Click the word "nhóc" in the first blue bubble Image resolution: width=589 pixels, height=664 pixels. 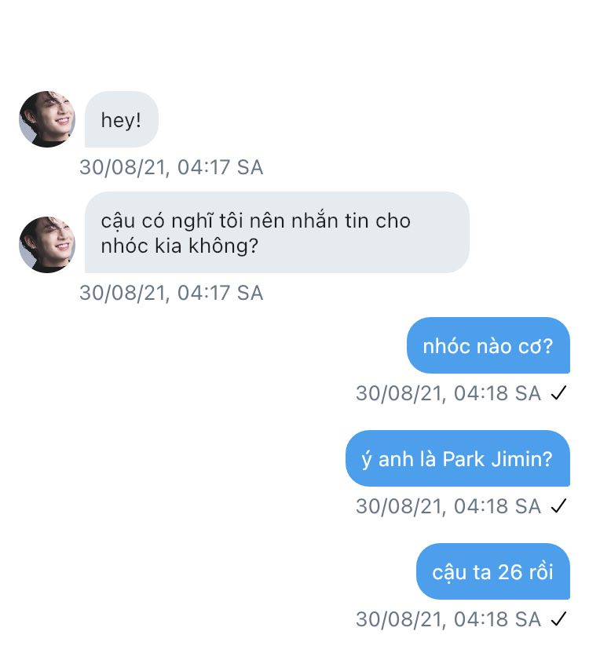445,346
